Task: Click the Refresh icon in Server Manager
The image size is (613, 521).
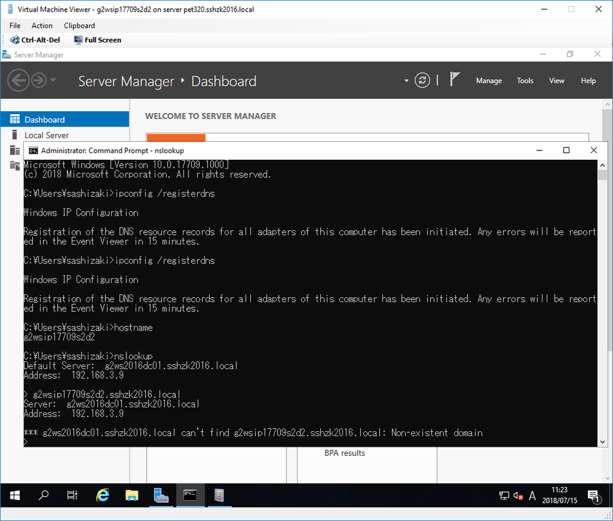Action: (x=422, y=80)
